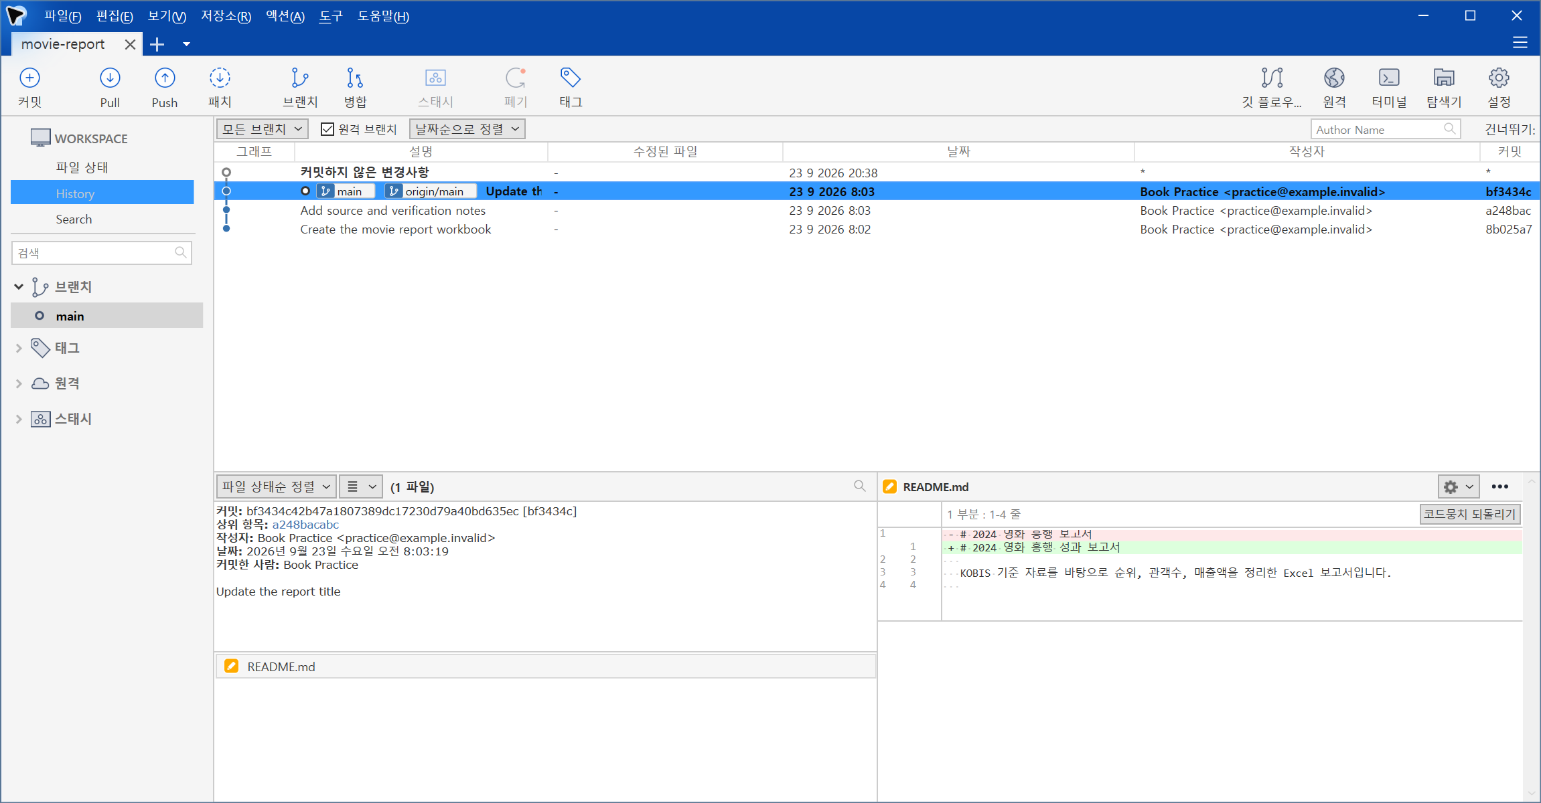Expand the Remotes (원격) sidebar section
Viewport: 1541px width, 803px height.
[19, 383]
